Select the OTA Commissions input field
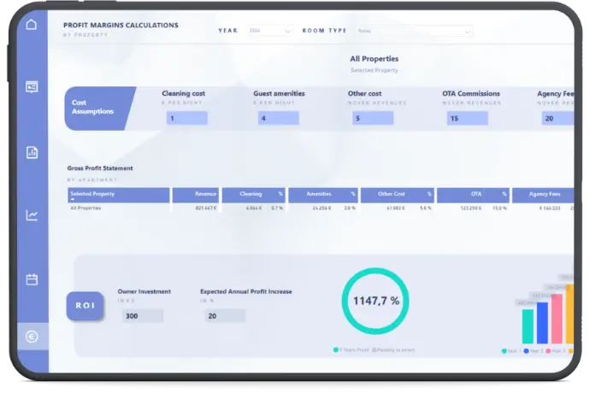This screenshot has height=393, width=590. [467, 118]
